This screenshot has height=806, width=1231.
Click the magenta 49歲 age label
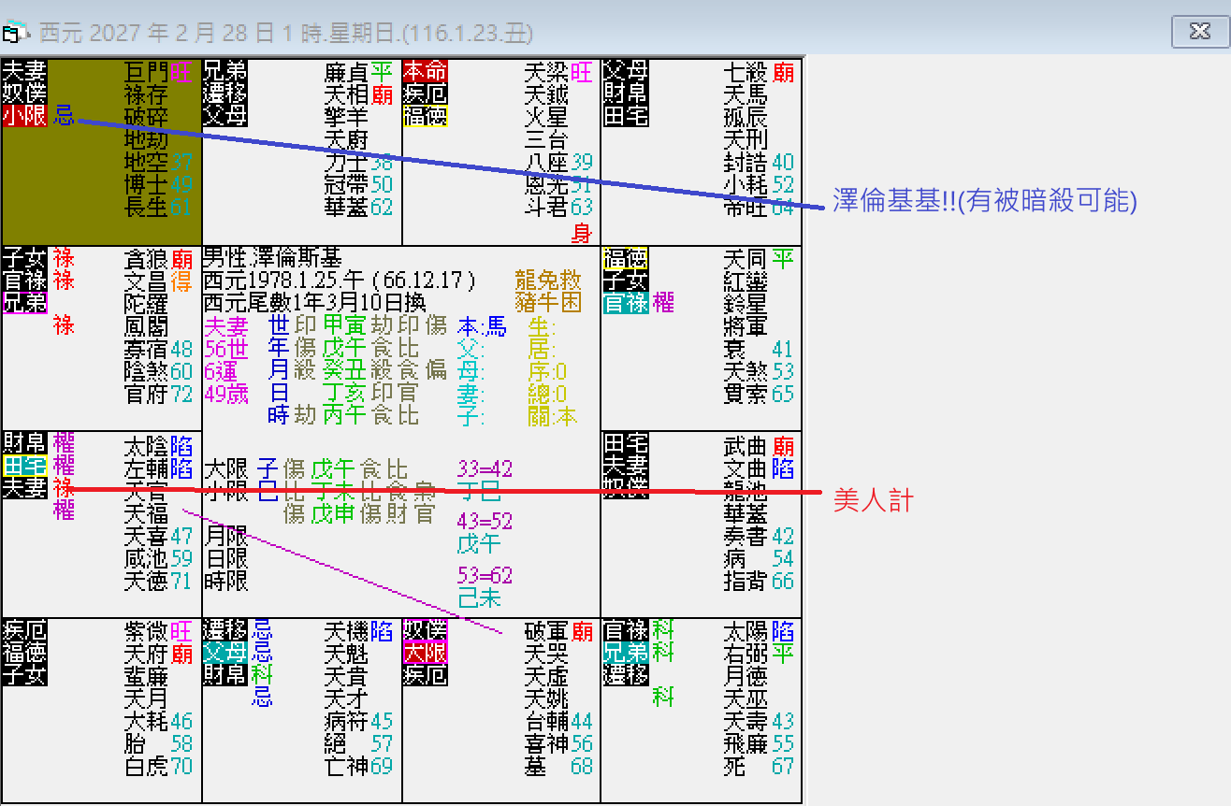click(225, 395)
